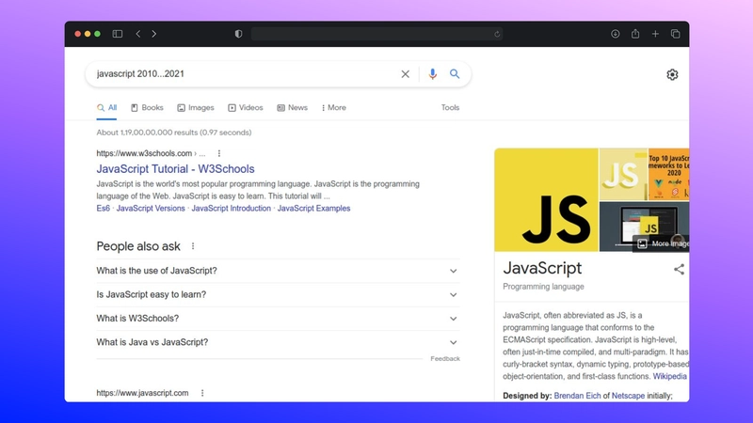Click the More images button
753x423 pixels.
click(662, 243)
